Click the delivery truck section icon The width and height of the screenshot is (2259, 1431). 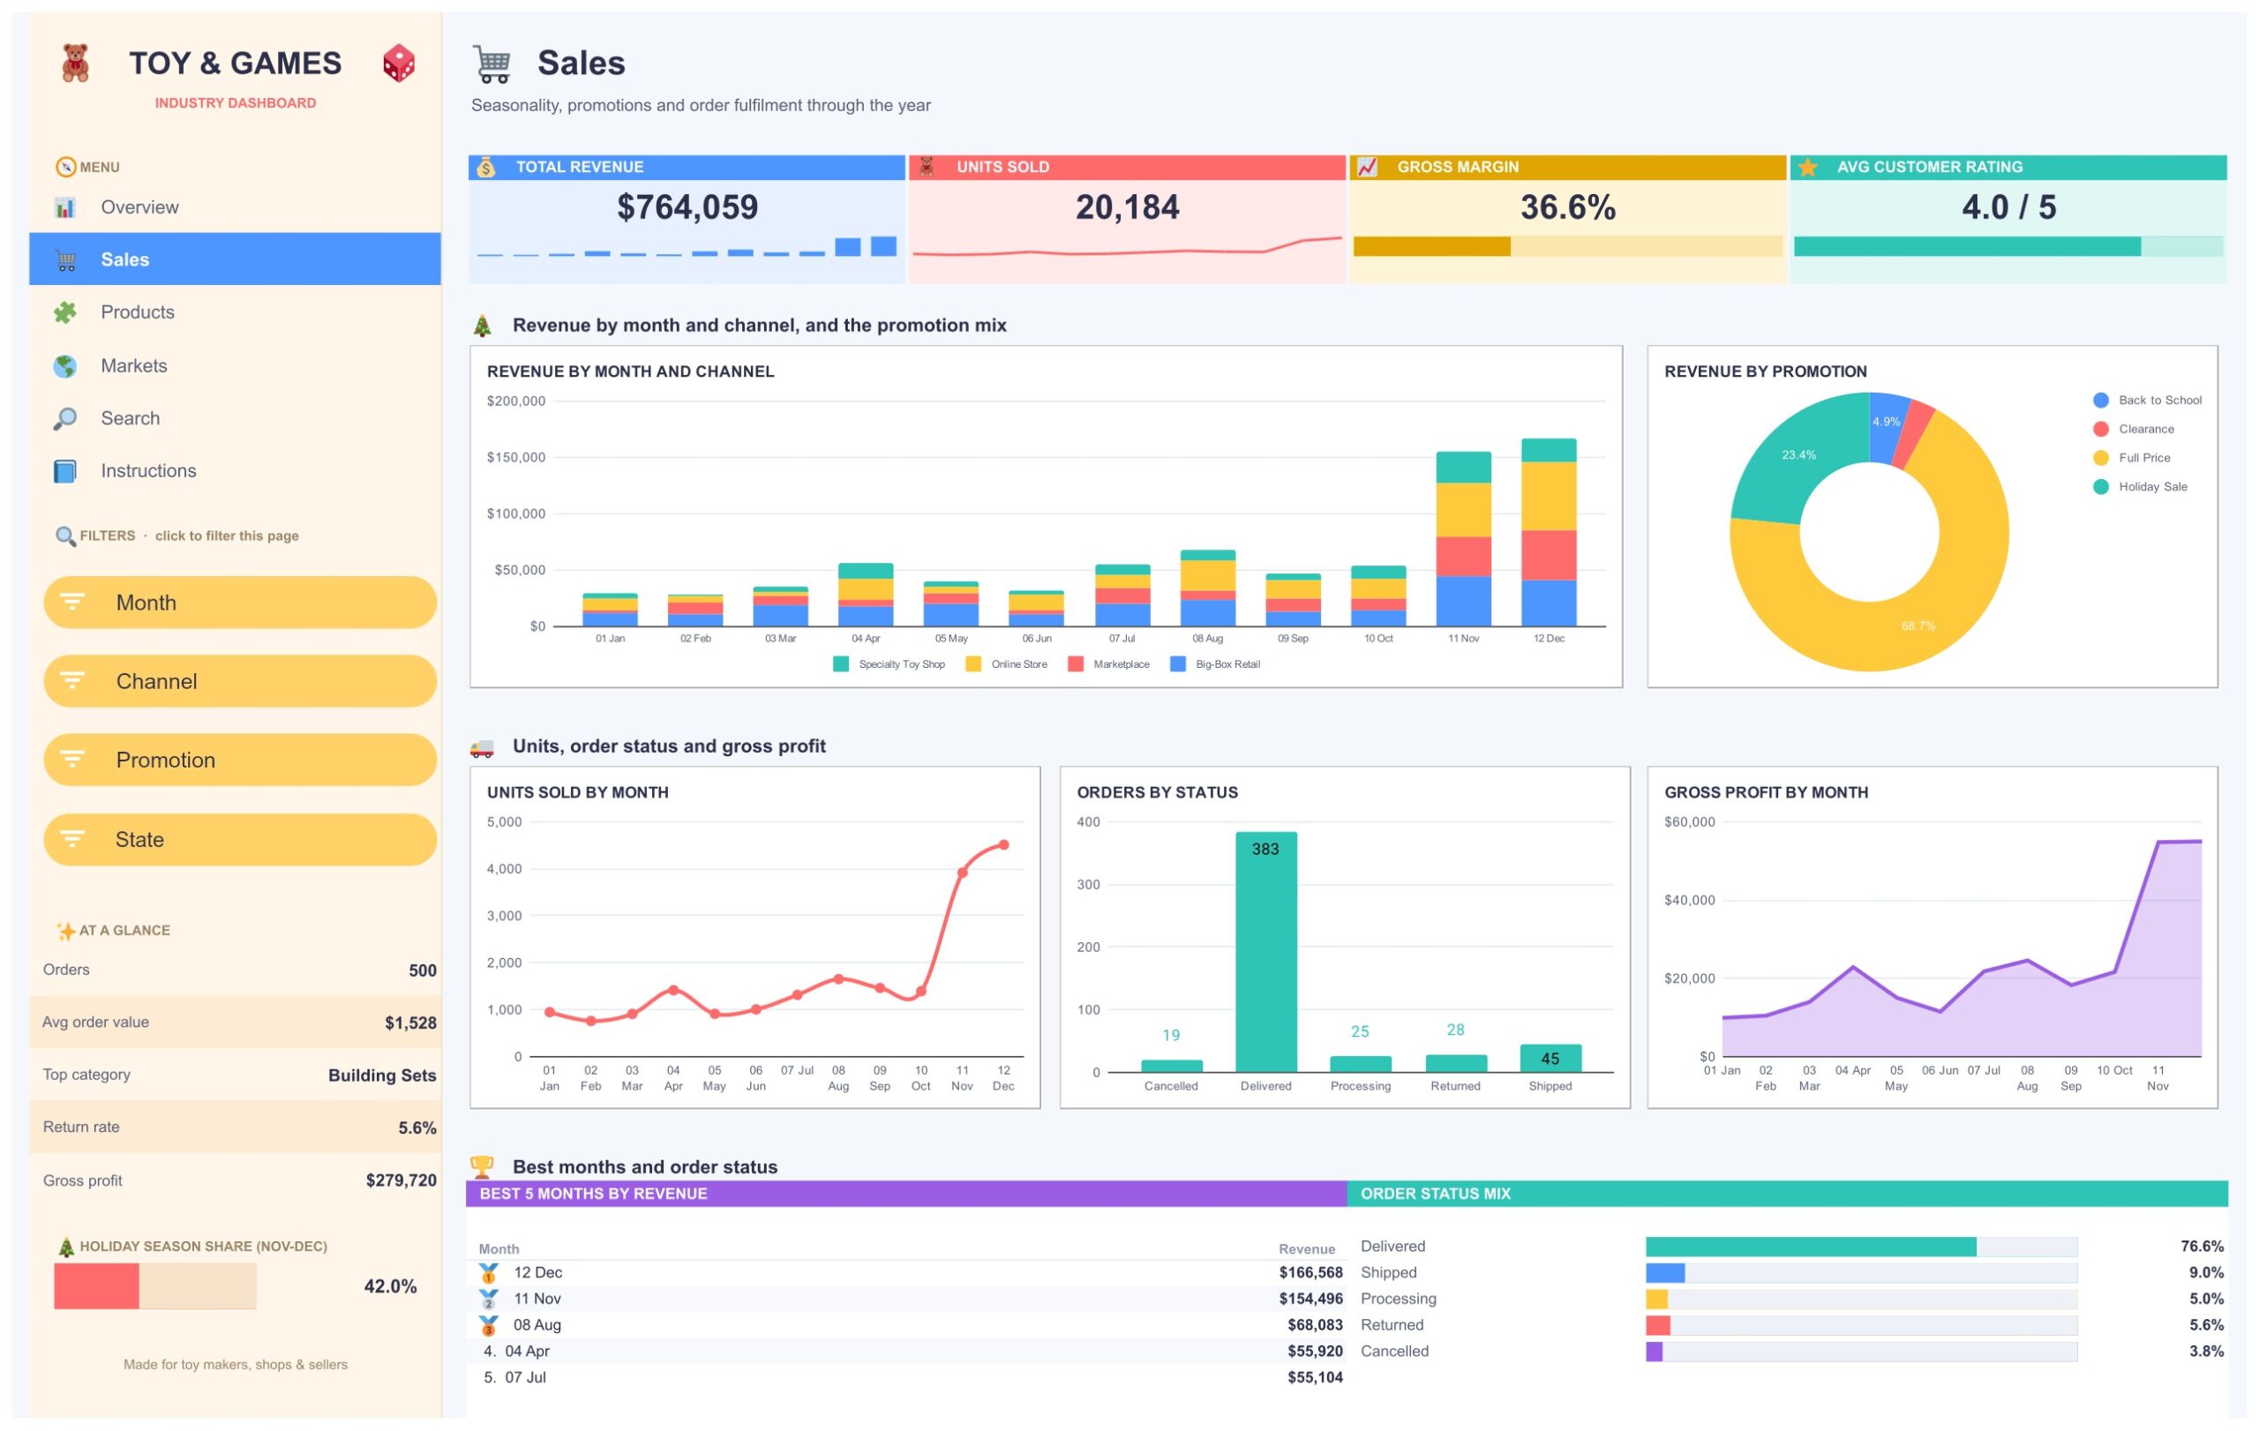(x=482, y=747)
